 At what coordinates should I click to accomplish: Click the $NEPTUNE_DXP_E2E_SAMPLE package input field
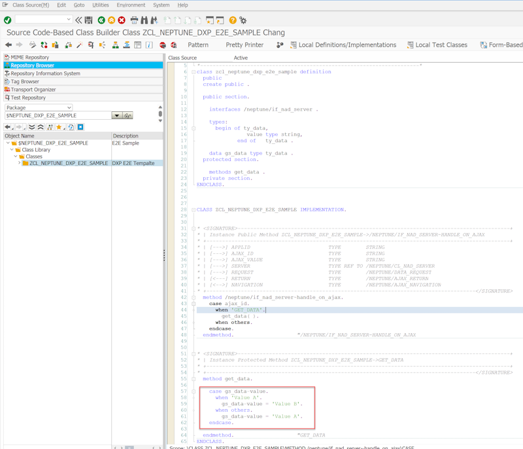click(58, 115)
